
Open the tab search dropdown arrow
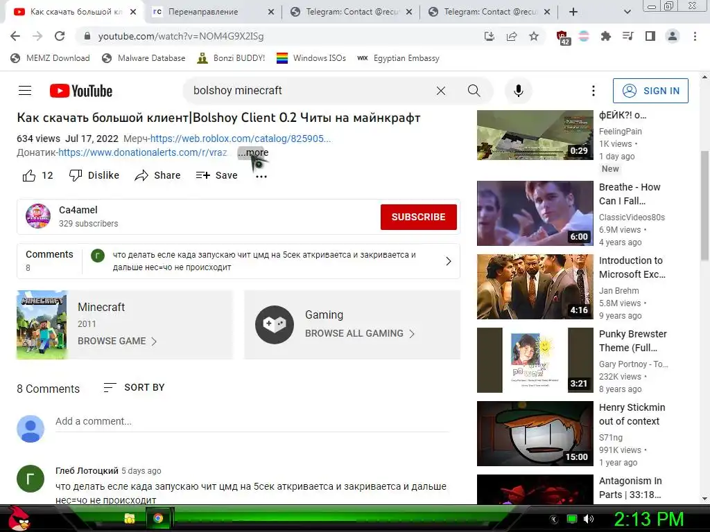coord(627,12)
